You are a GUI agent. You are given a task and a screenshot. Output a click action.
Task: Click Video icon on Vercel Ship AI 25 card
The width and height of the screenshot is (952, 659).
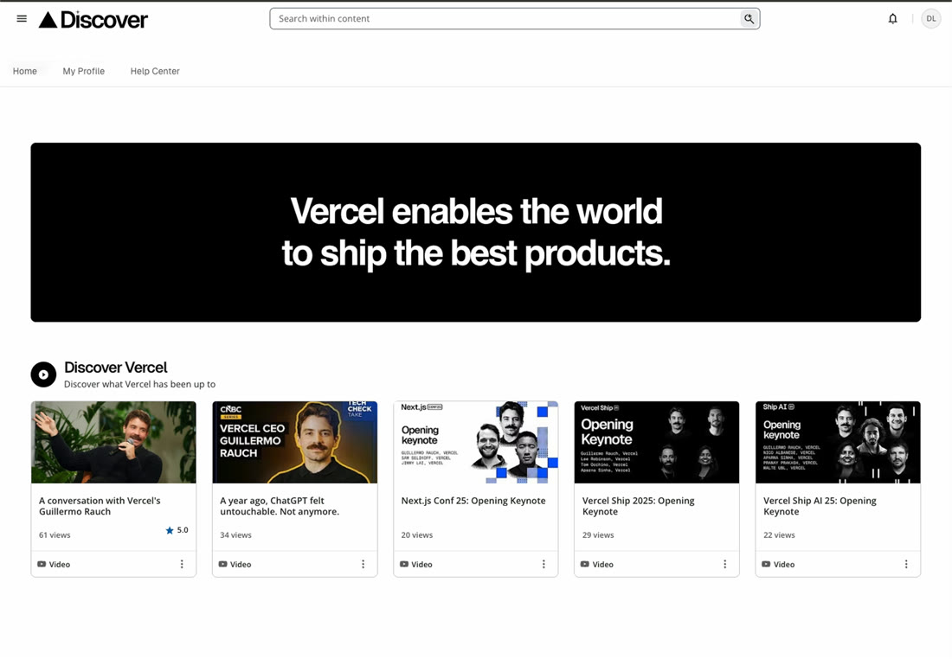(x=766, y=565)
